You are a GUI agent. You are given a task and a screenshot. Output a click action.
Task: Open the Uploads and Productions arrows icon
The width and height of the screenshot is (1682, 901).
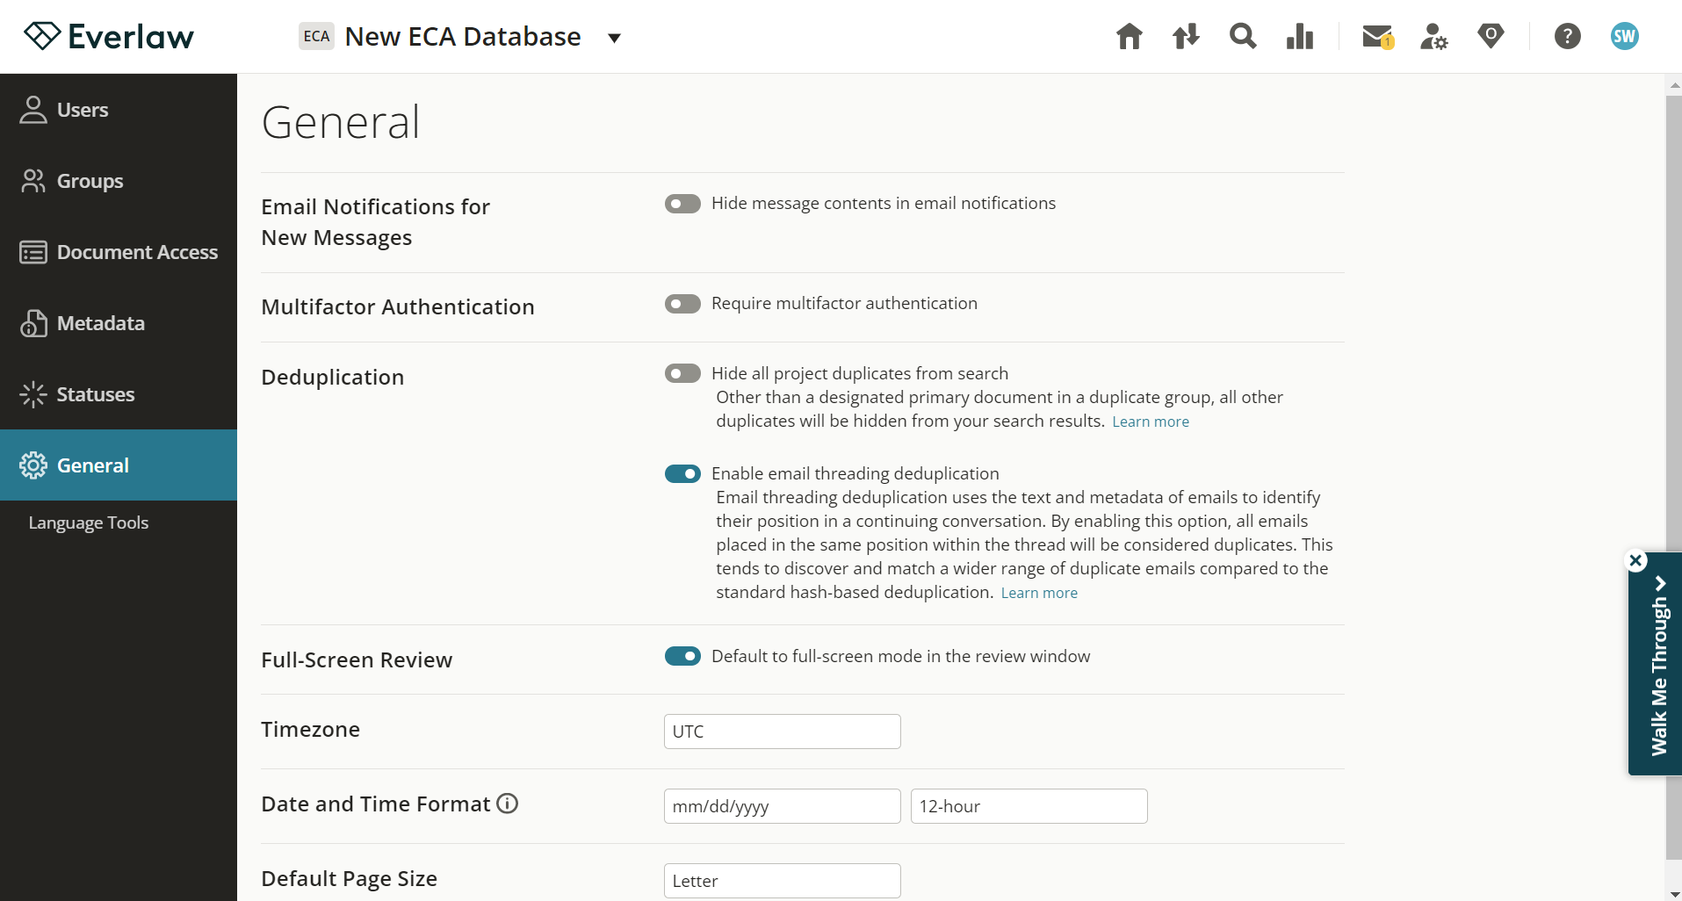point(1186,36)
